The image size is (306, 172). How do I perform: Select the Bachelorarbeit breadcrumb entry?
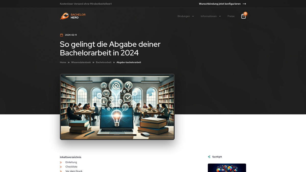[x=104, y=62]
